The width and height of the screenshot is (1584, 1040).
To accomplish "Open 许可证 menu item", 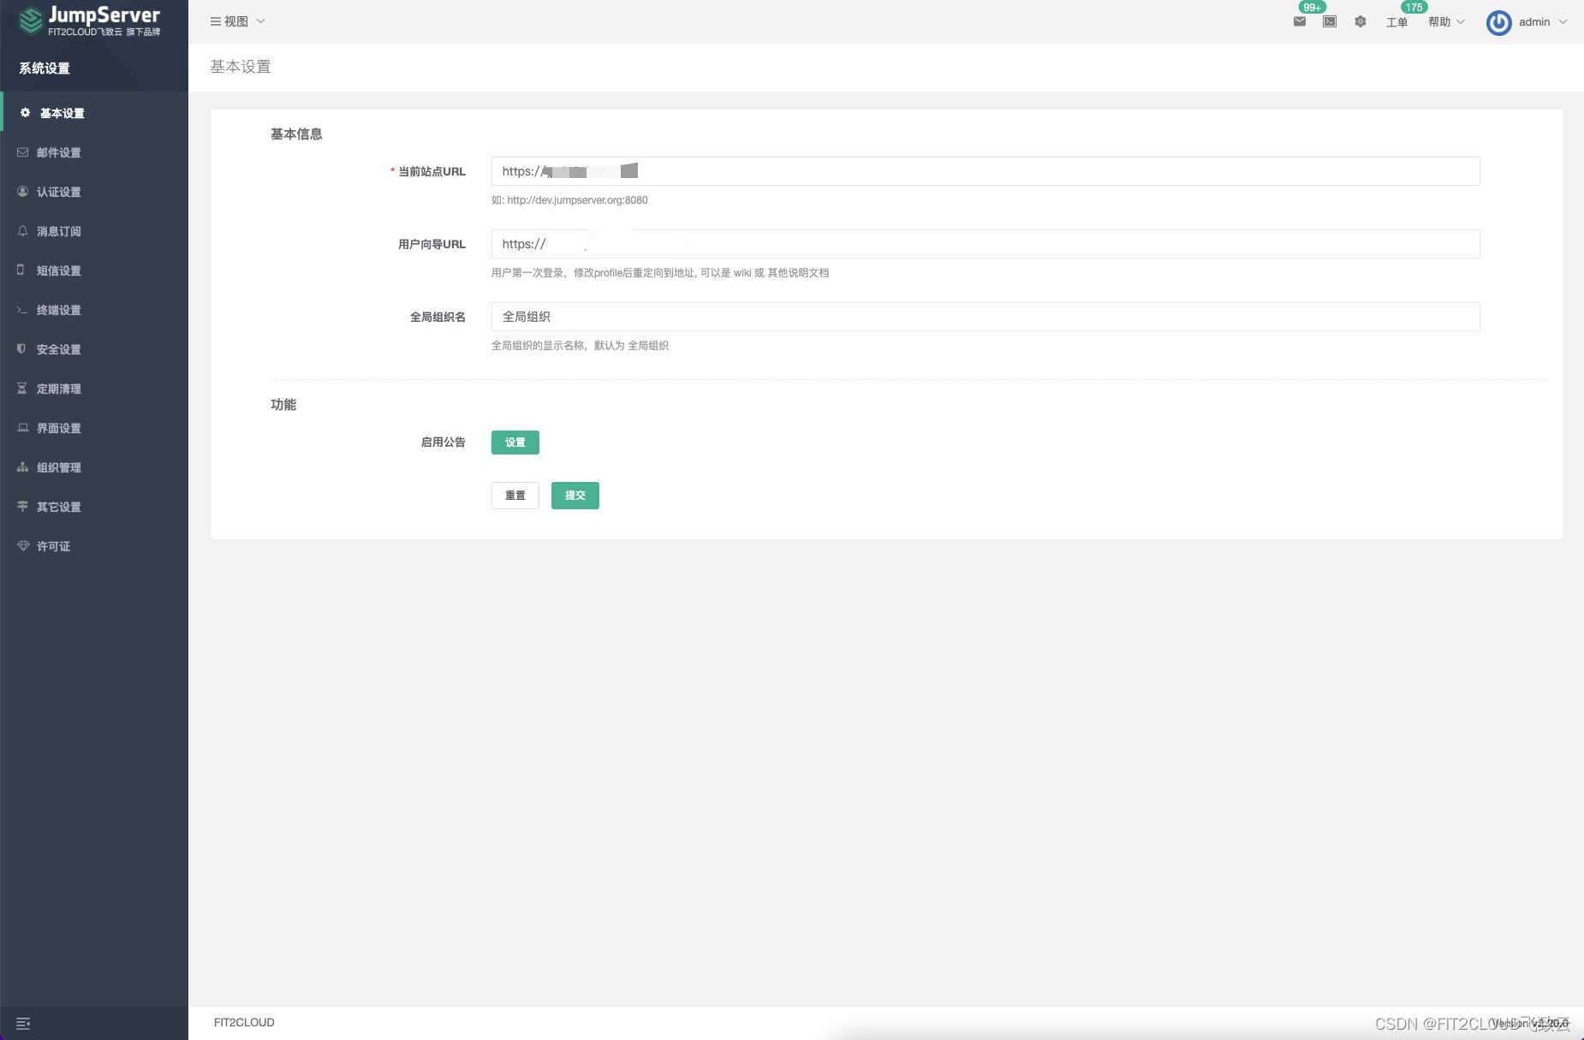I will 94,546.
